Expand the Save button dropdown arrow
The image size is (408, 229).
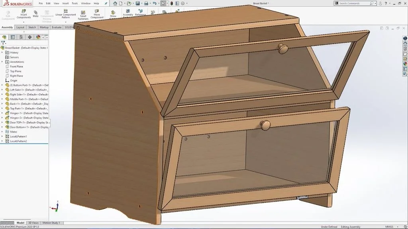(142, 3)
